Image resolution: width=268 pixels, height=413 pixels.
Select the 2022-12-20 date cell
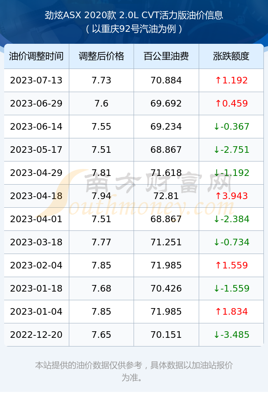click(36, 335)
